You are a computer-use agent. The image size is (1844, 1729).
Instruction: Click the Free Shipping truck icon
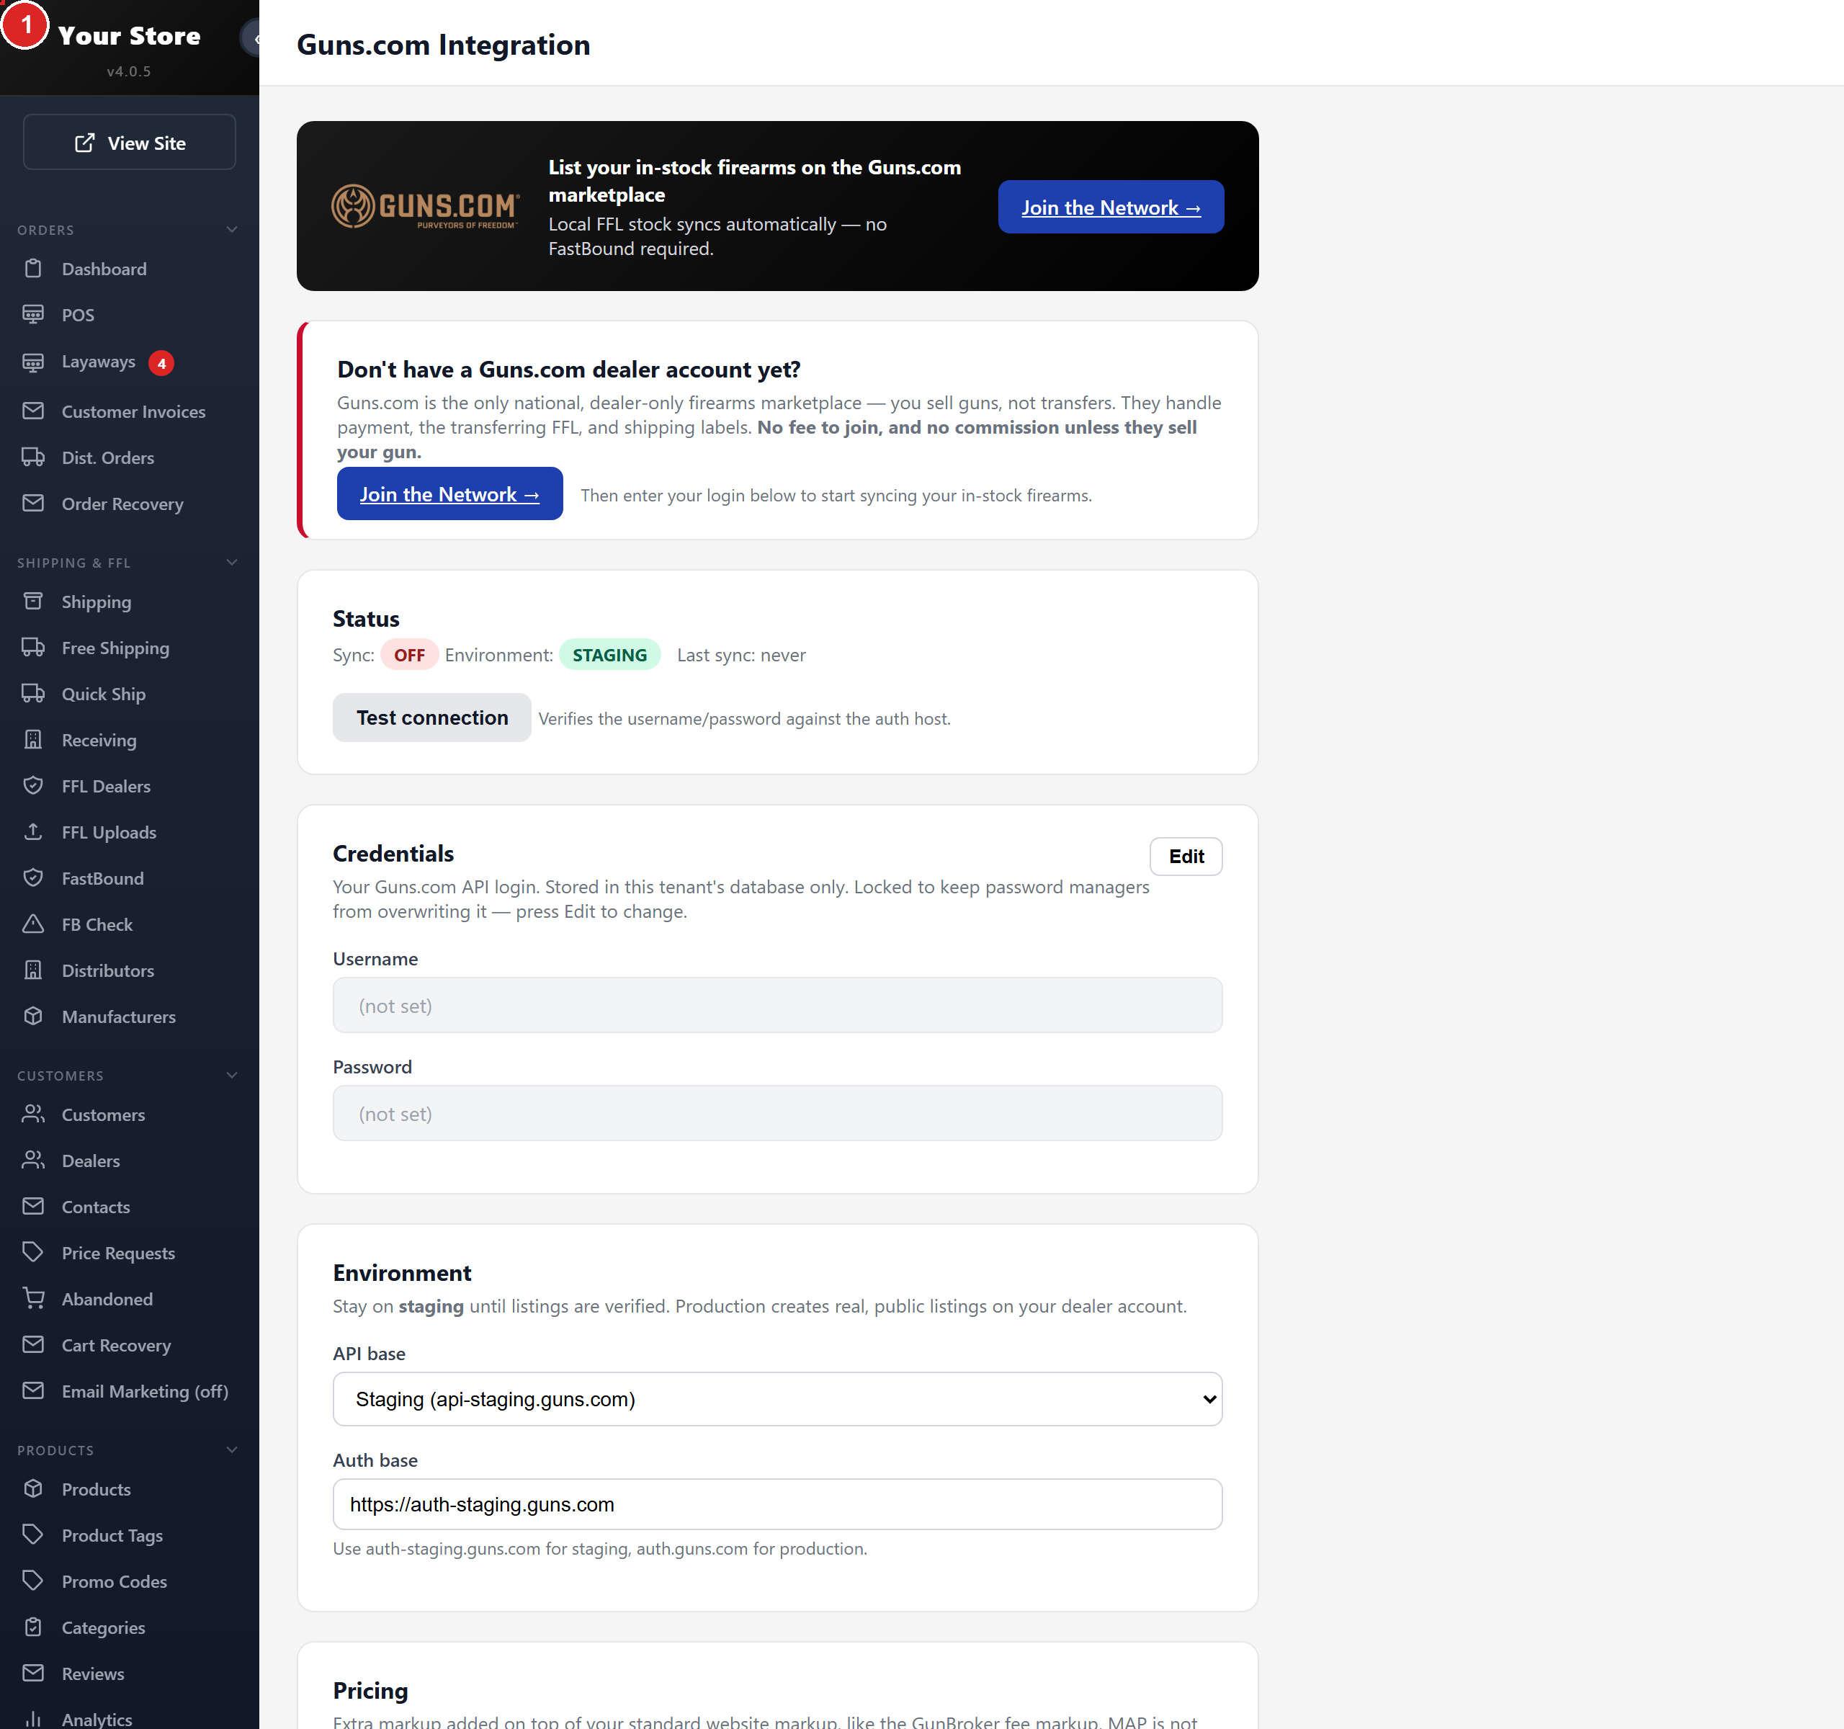pos(33,648)
